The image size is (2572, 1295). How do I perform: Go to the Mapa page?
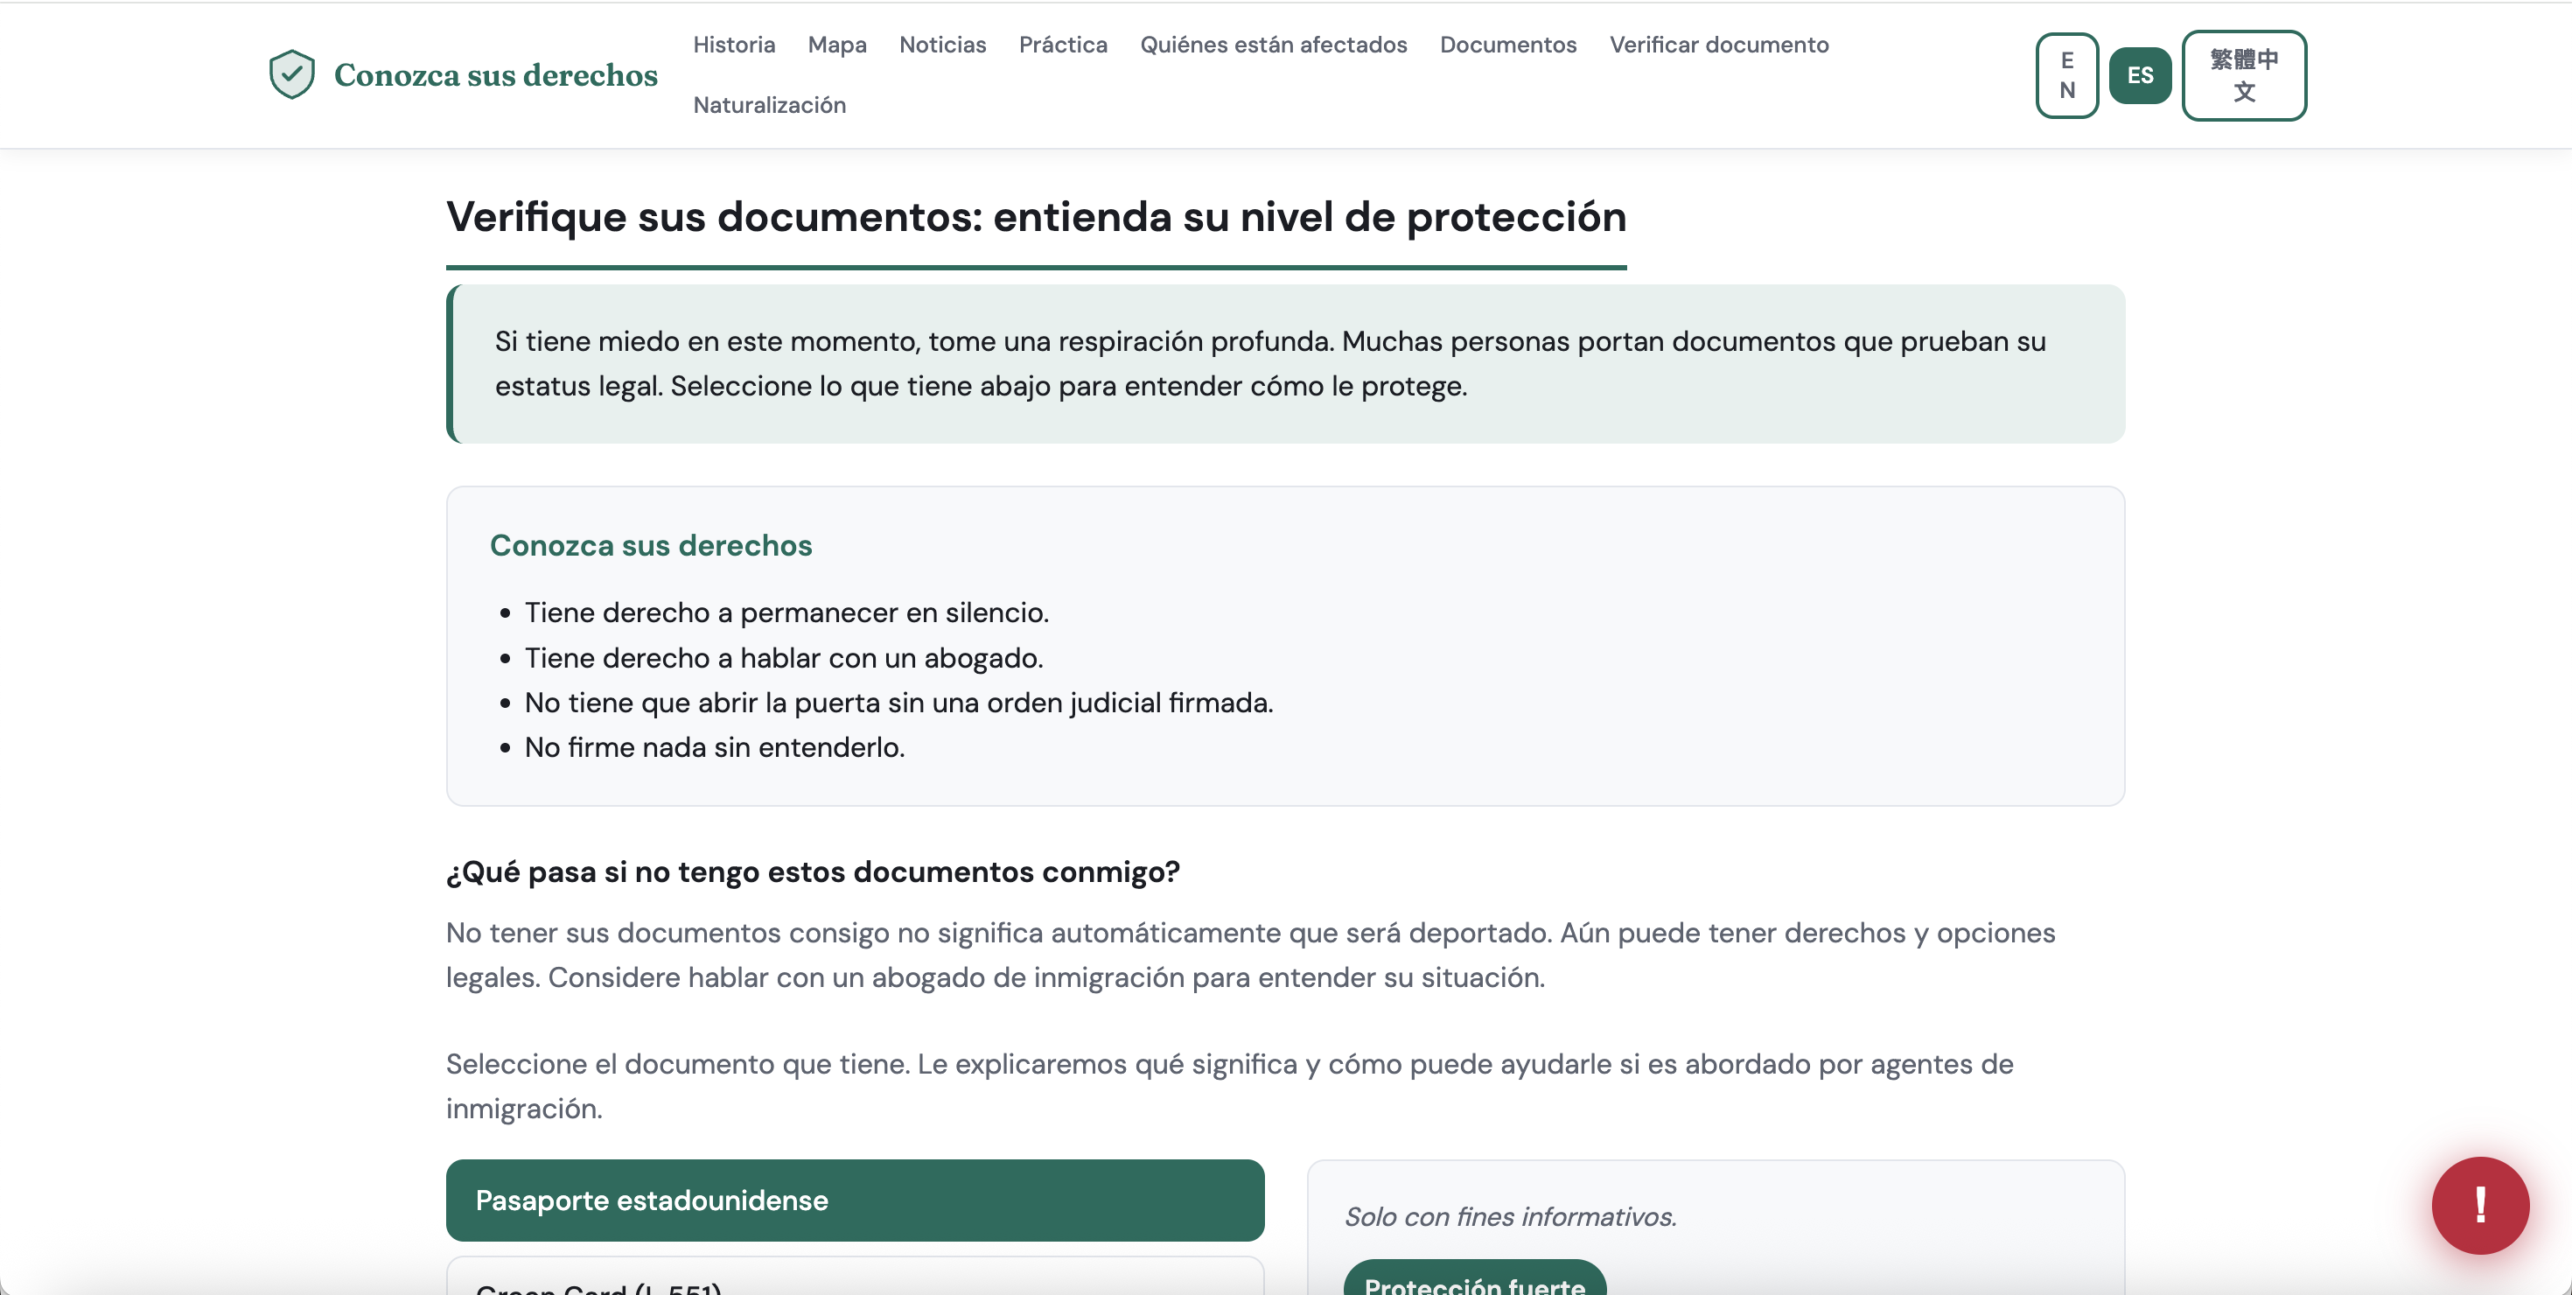(835, 45)
